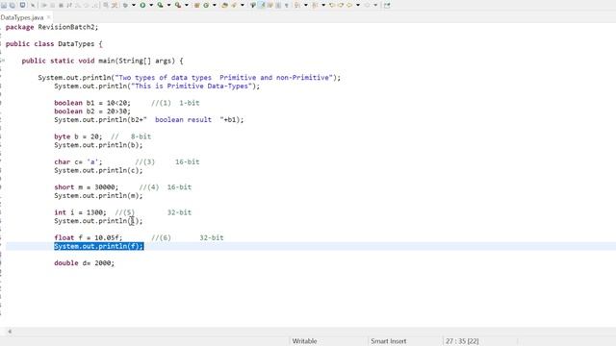Expand the Previous Annotation dropdown arrow
616x346 pixels.
point(323,5)
